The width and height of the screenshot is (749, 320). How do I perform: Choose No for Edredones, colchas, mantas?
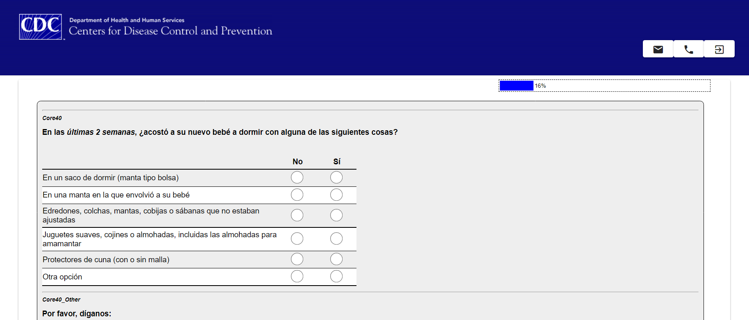click(x=297, y=215)
